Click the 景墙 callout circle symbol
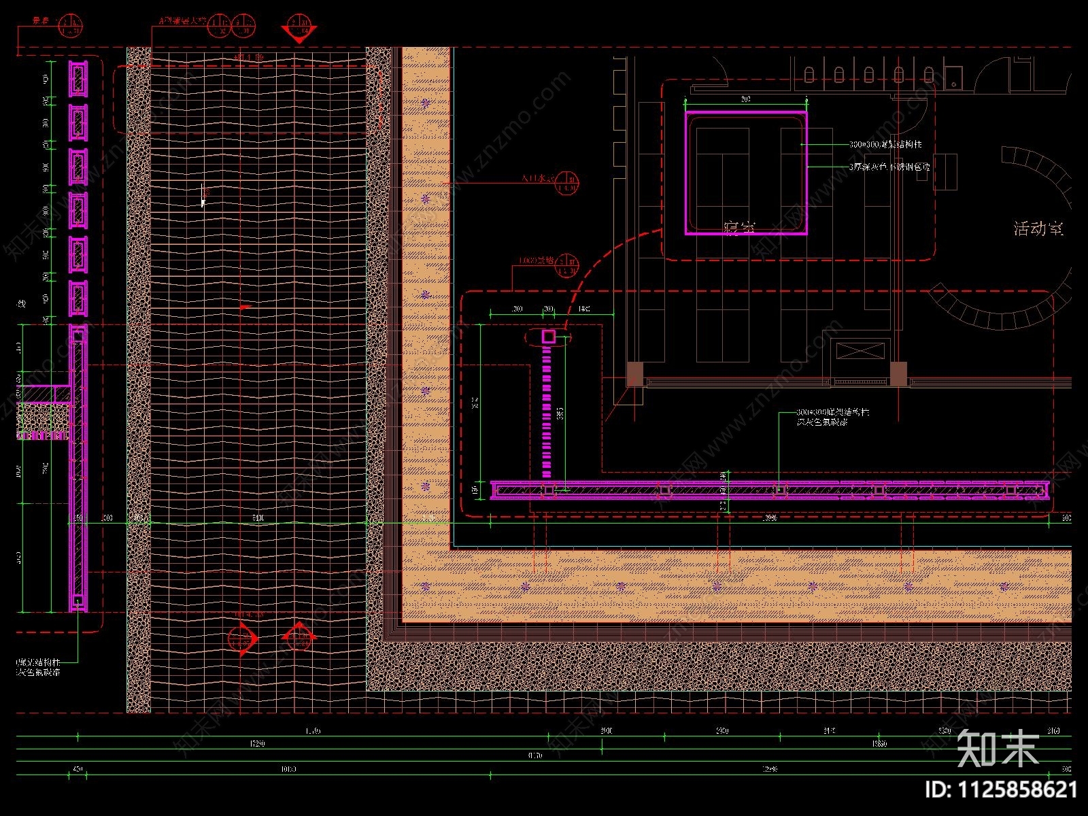 coord(71,25)
